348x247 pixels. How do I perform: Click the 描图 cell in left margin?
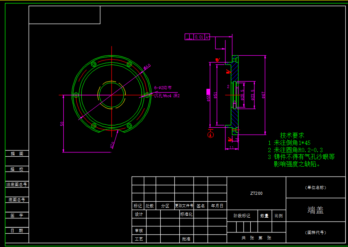(x=17, y=154)
